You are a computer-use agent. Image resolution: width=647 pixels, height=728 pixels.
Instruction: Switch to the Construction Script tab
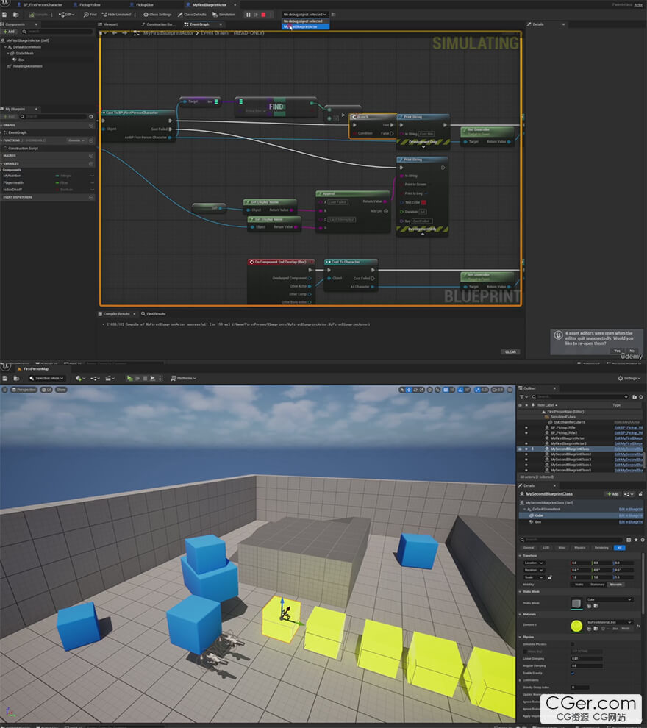(x=157, y=24)
